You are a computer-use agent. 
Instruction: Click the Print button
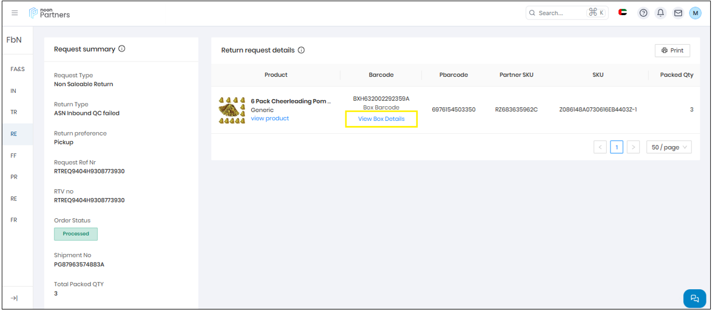(x=672, y=50)
